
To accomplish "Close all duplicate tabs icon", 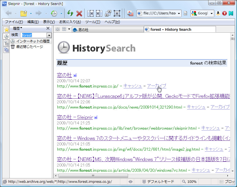I will (x=108, y=13).
